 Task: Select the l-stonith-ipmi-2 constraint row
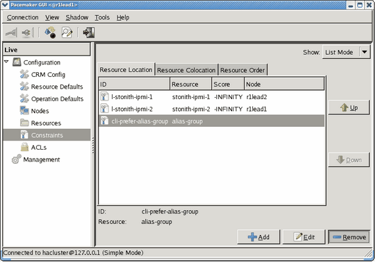[211, 109]
